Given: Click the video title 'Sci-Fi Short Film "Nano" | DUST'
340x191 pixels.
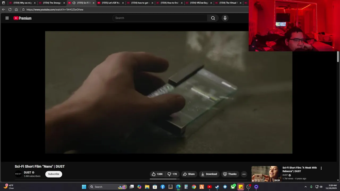Looking at the screenshot, I should click(40, 167).
